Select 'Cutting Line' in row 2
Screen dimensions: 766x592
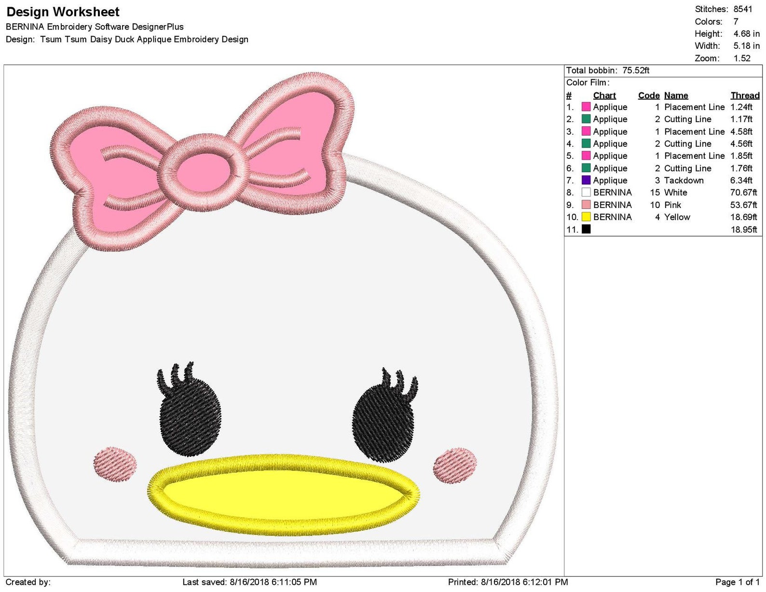click(x=688, y=119)
